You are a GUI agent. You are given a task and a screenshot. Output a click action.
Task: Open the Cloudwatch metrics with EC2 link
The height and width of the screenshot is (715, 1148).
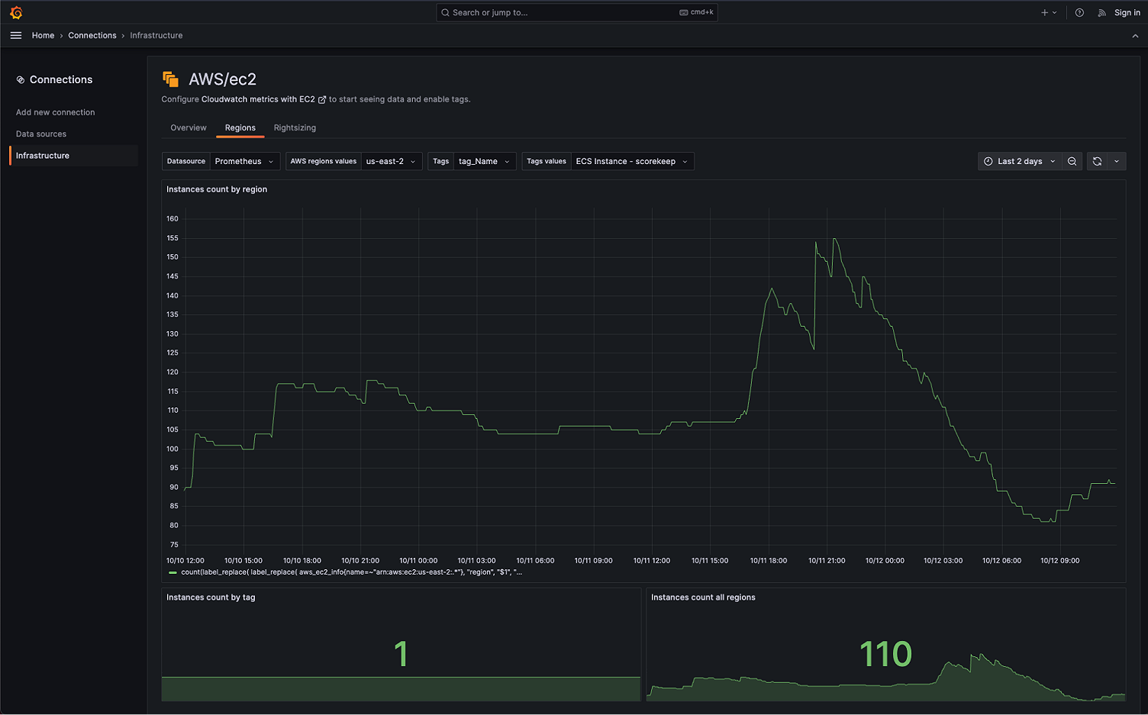(257, 99)
